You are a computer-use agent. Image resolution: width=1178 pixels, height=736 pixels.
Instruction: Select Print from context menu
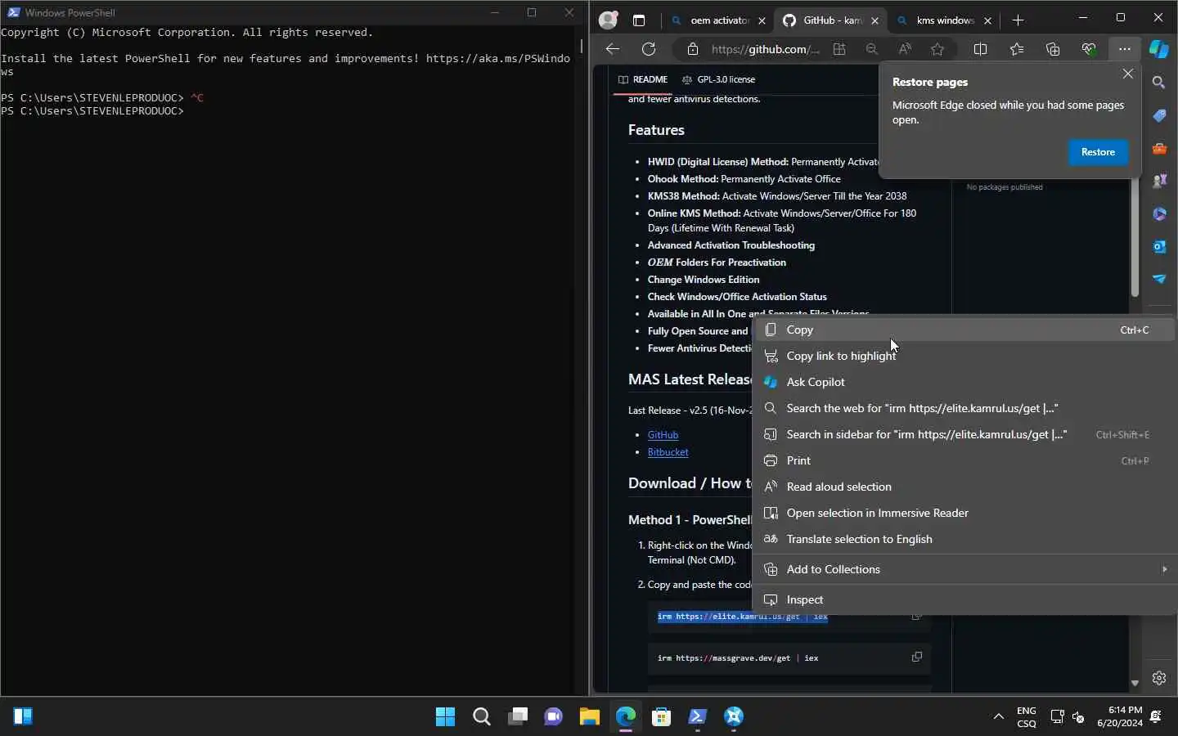[964, 460]
